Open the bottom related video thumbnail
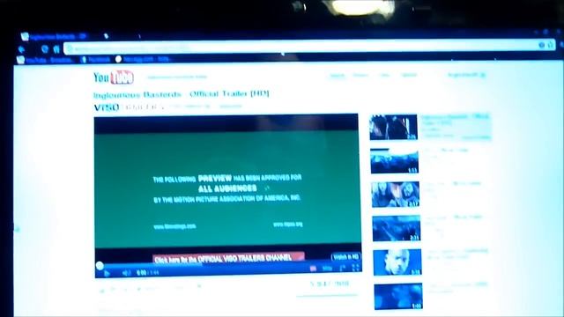 pos(398,297)
